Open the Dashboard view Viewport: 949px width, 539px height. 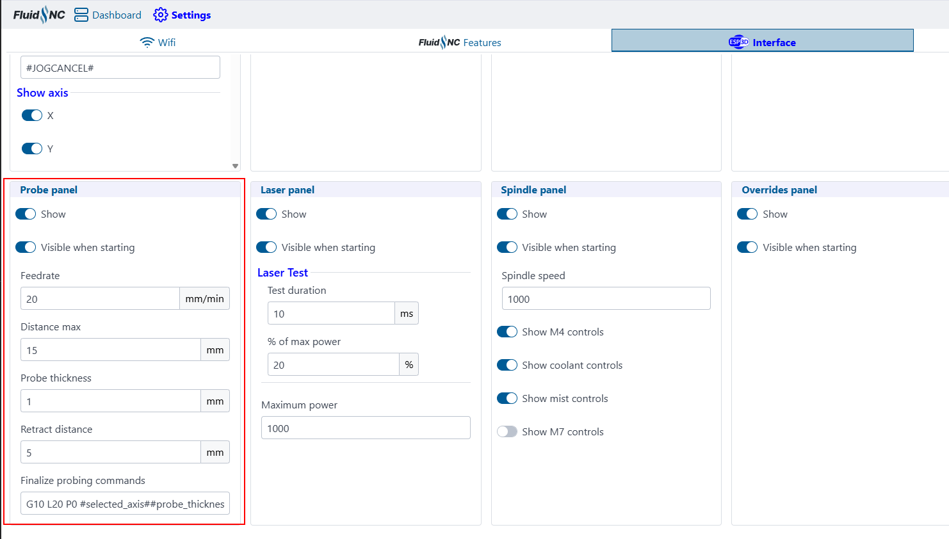click(x=108, y=15)
